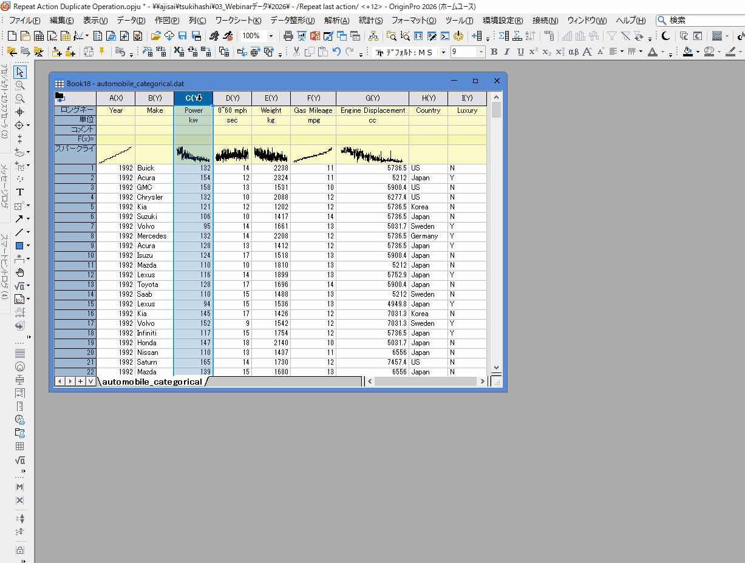Viewport: 745px width, 563px height.
Task: Switch to the automobile_categorical sheet tab
Action: pyautogui.click(x=151, y=382)
